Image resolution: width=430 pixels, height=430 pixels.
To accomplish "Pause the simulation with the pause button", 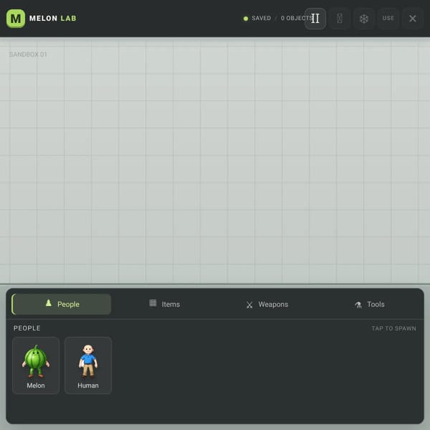I will (315, 19).
